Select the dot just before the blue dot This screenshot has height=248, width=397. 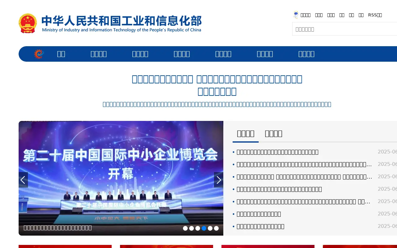pos(198,228)
